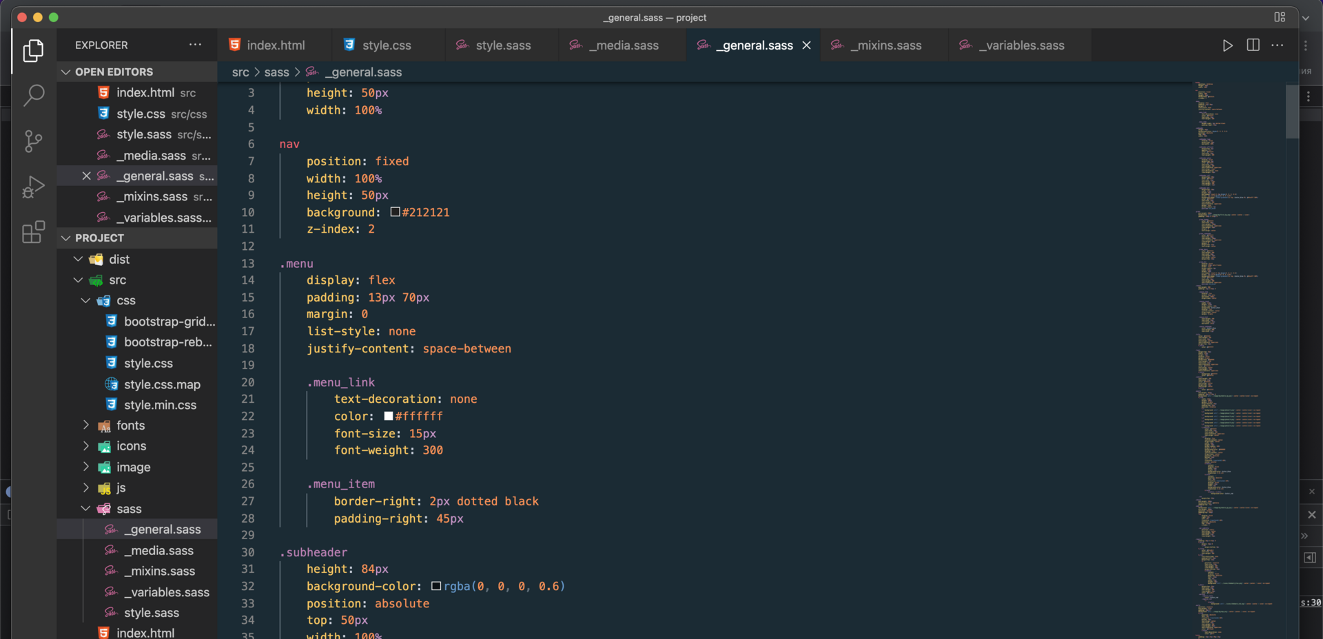Click '_general.sass' in the breadcrumb
Viewport: 1323px width, 639px height.
(363, 72)
